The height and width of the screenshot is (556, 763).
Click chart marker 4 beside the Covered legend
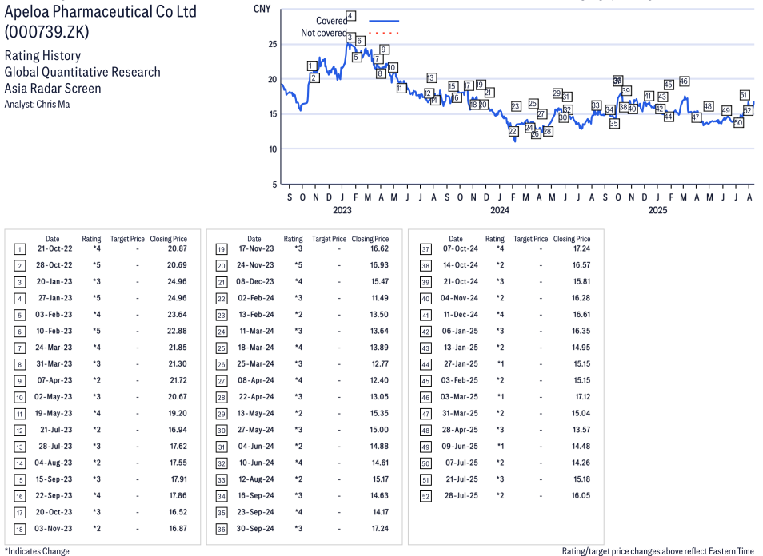tap(350, 16)
